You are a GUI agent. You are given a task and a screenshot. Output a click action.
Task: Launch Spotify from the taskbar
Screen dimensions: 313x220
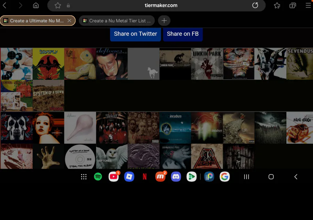(x=98, y=177)
